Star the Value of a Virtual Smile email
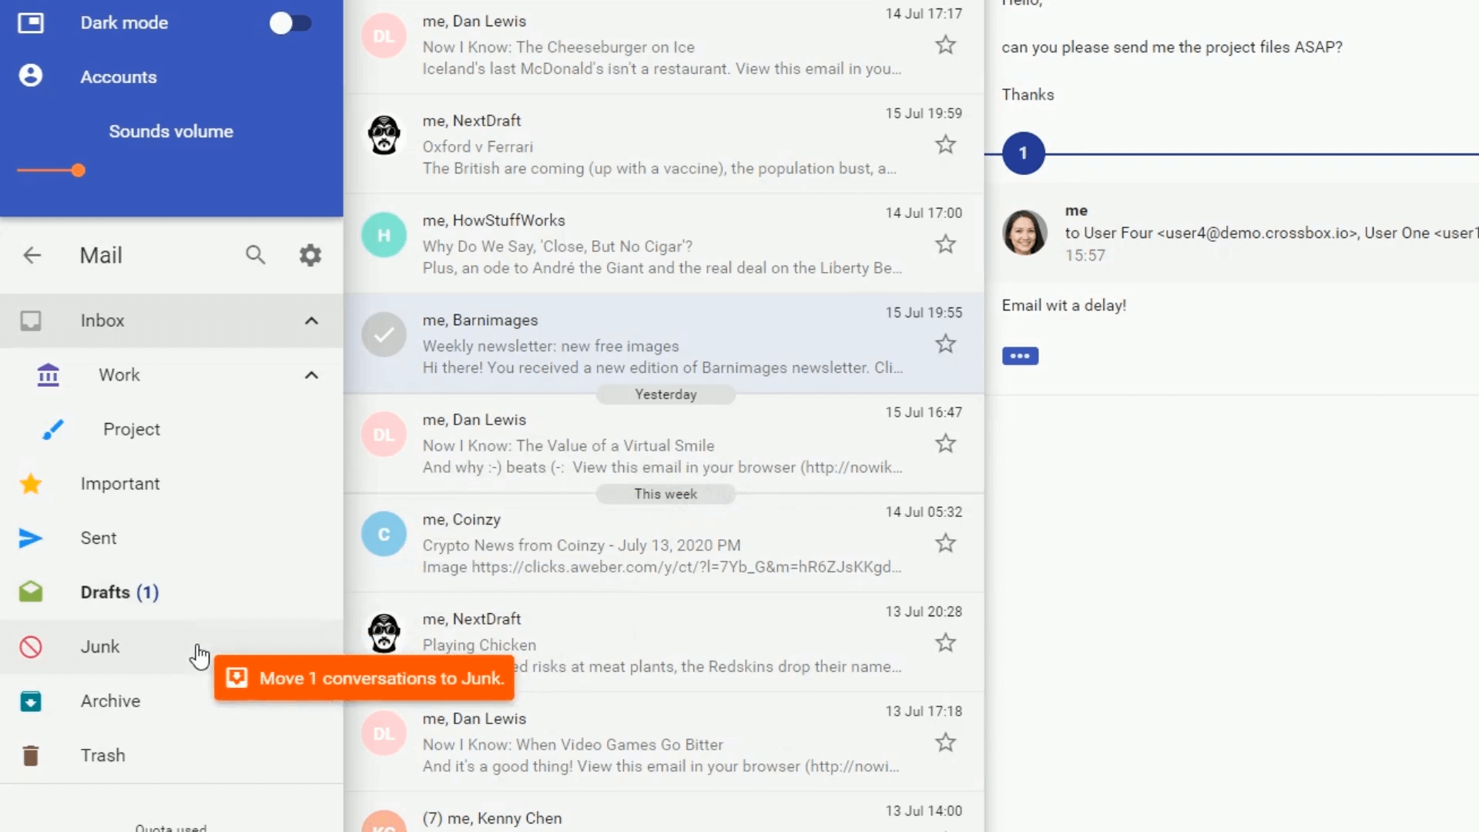 point(946,443)
